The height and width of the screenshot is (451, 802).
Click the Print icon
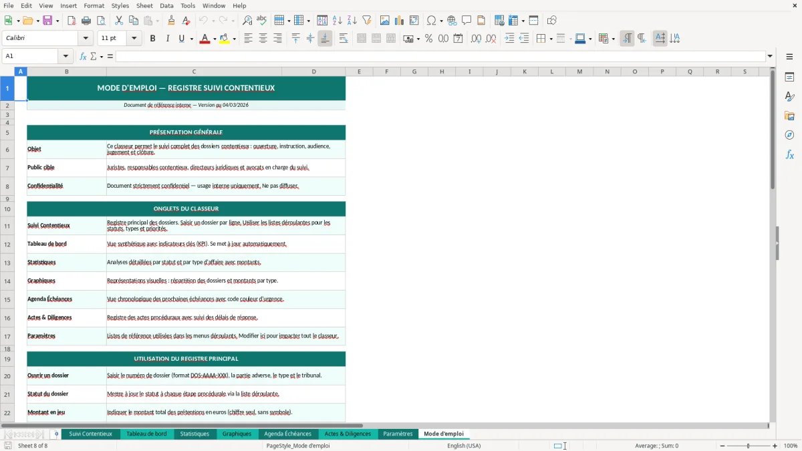click(86, 21)
